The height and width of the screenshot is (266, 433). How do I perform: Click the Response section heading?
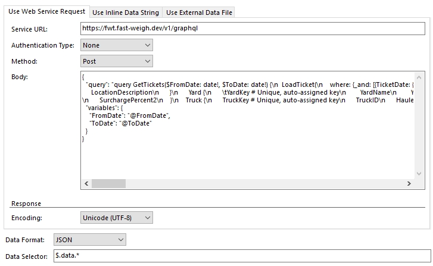point(26,204)
